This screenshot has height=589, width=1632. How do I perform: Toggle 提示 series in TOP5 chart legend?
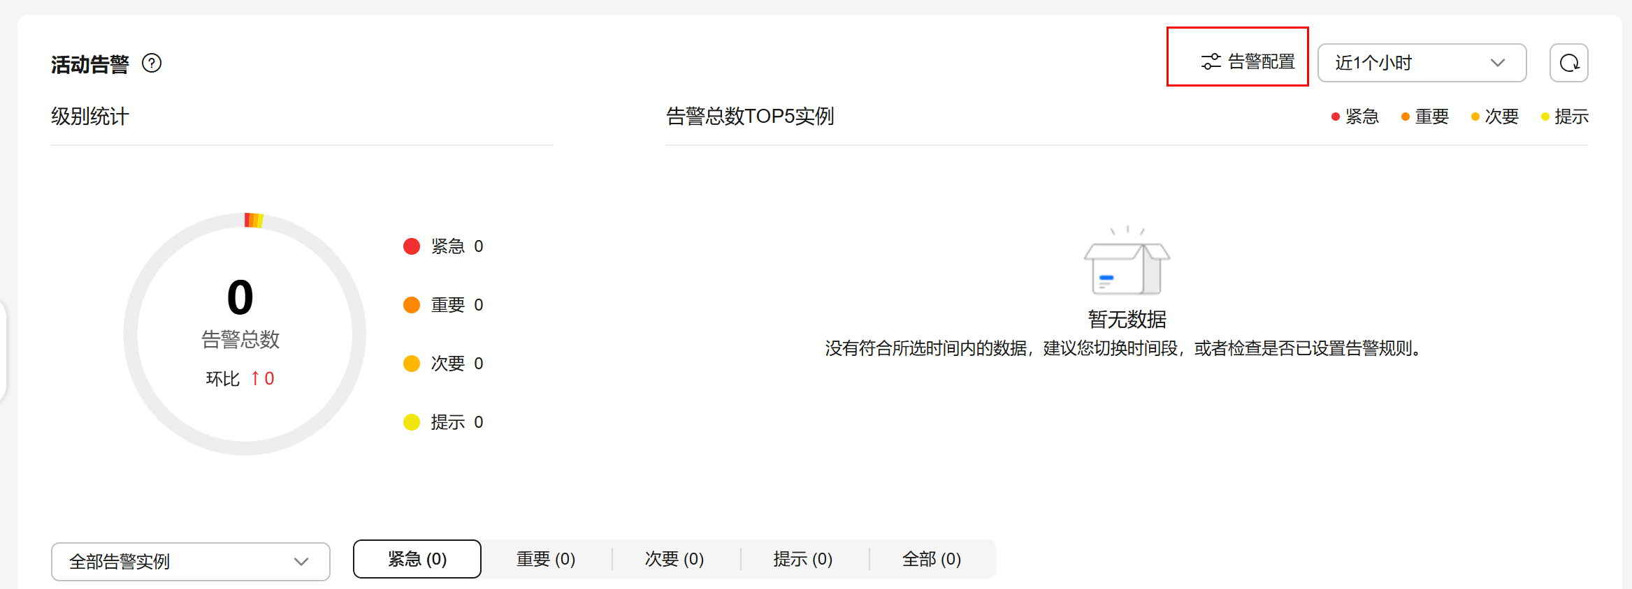click(1565, 117)
